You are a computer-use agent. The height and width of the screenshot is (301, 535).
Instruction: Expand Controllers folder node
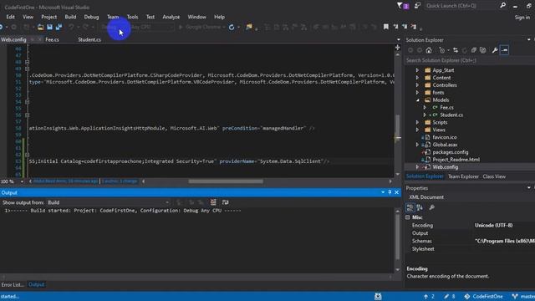pyautogui.click(x=417, y=85)
